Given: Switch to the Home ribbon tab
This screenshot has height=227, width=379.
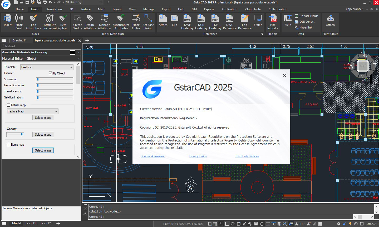Looking at the screenshot, I should [20, 9].
